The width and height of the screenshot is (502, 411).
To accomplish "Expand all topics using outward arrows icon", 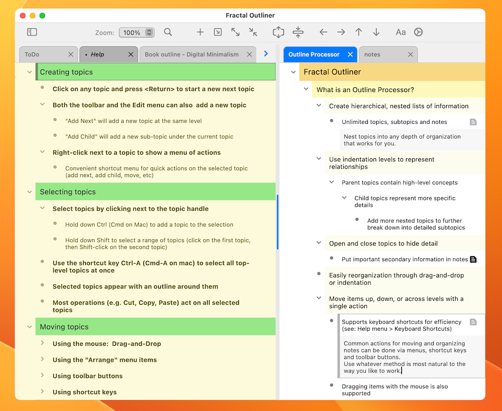I will (x=235, y=32).
